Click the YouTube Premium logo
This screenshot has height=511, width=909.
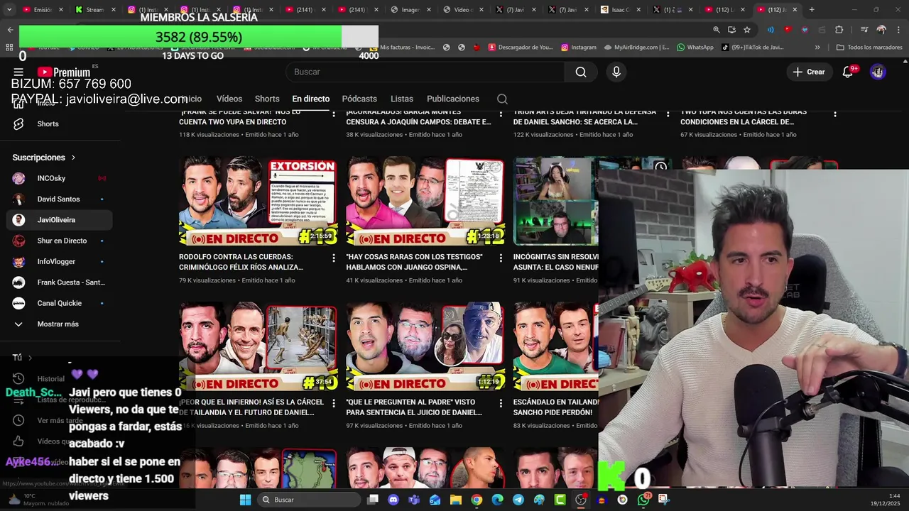[x=64, y=72]
